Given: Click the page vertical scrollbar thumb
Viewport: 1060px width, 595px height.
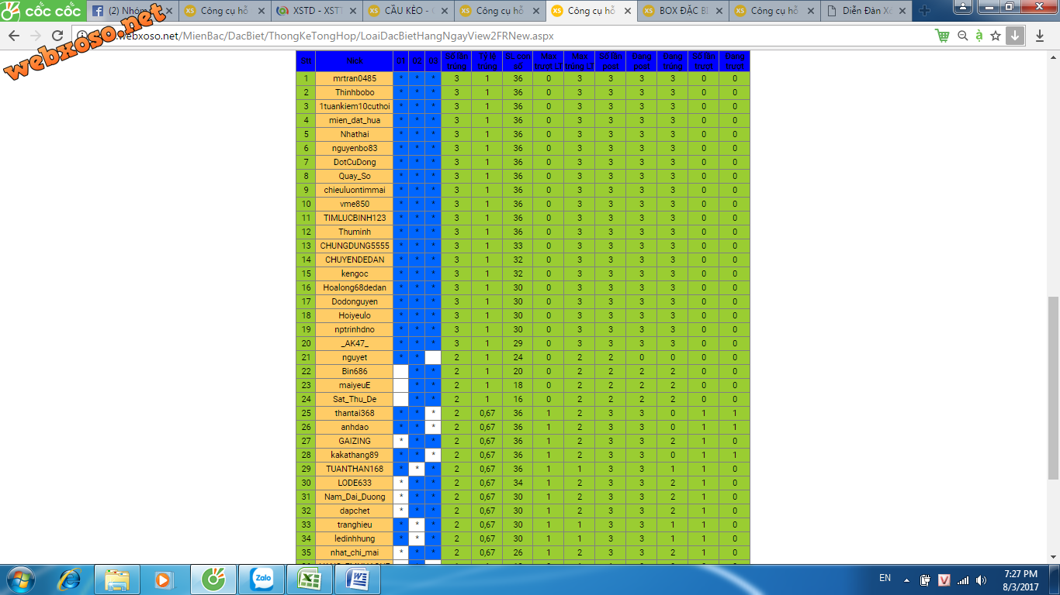Looking at the screenshot, I should point(1053,387).
